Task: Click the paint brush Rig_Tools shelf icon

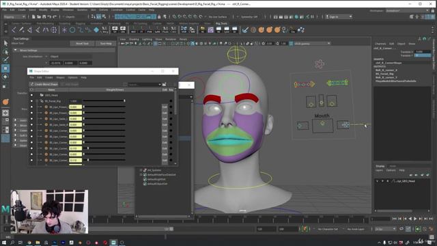Action: (x=245, y=30)
